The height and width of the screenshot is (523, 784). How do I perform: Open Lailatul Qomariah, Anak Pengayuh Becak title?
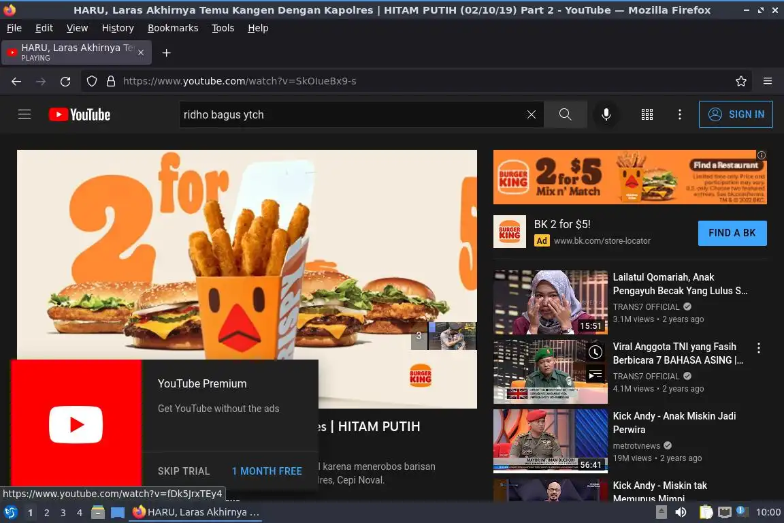(680, 284)
